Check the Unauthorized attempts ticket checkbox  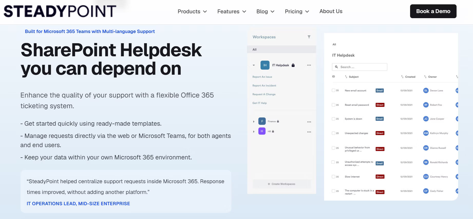[x=333, y=162]
